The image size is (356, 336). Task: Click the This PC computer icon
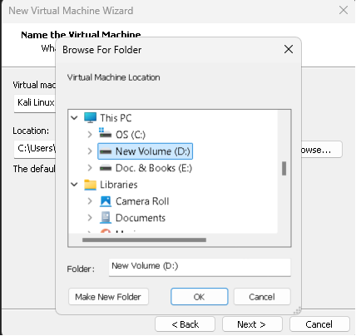pos(90,118)
